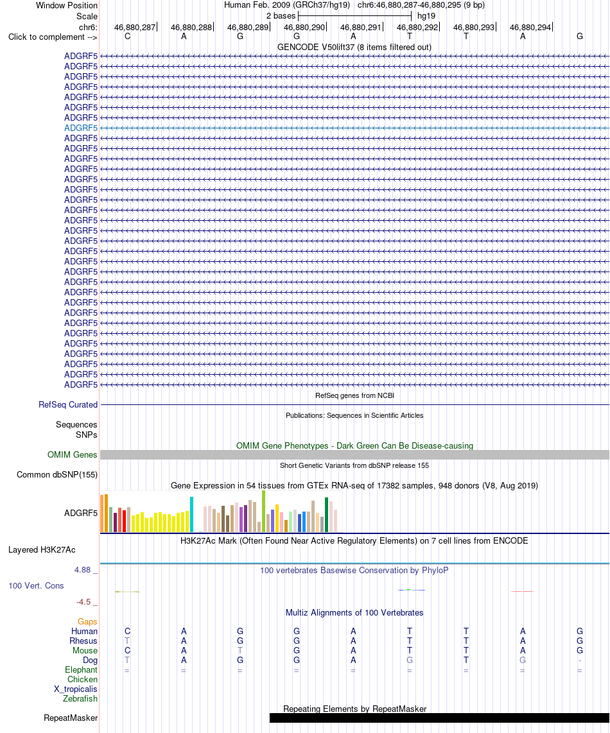Viewport: 610px width, 733px height.
Task: Click the hg19 label next to scale bar
Action: 426,16
